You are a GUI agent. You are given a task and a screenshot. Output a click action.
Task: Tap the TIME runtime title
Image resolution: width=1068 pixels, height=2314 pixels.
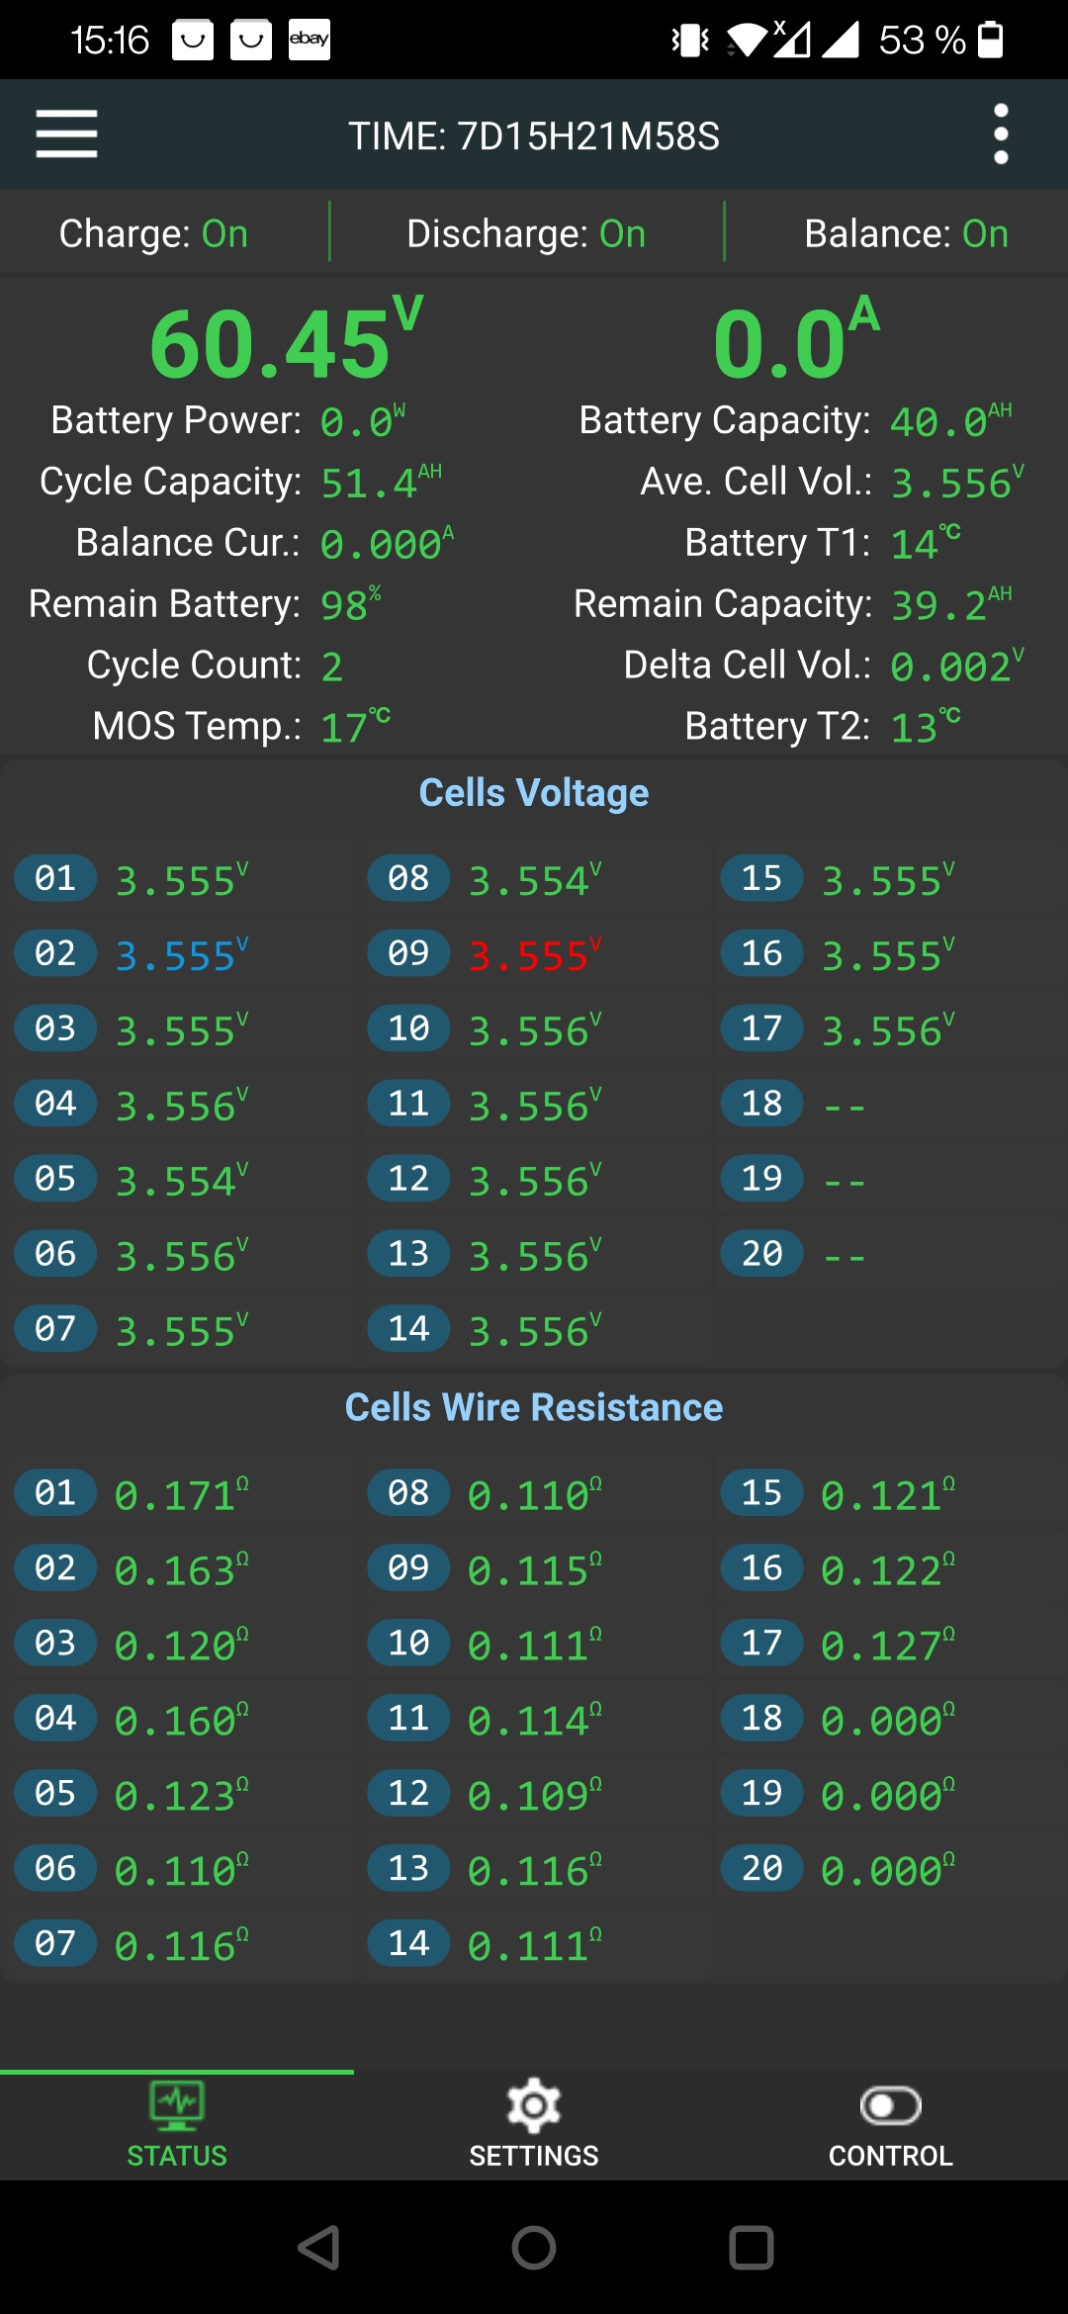(534, 135)
